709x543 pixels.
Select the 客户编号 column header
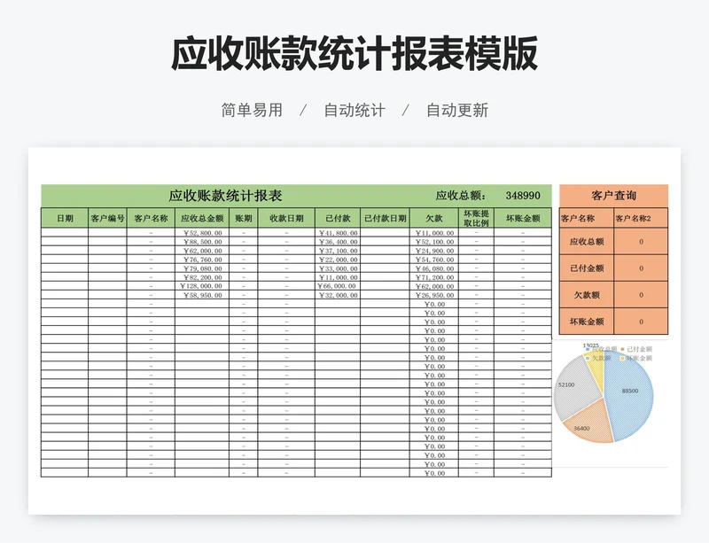pyautogui.click(x=107, y=218)
